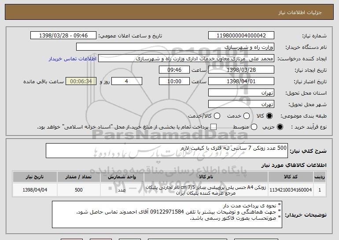
Task: Choose the جزیی purchase process option
Action: [x=280, y=127]
